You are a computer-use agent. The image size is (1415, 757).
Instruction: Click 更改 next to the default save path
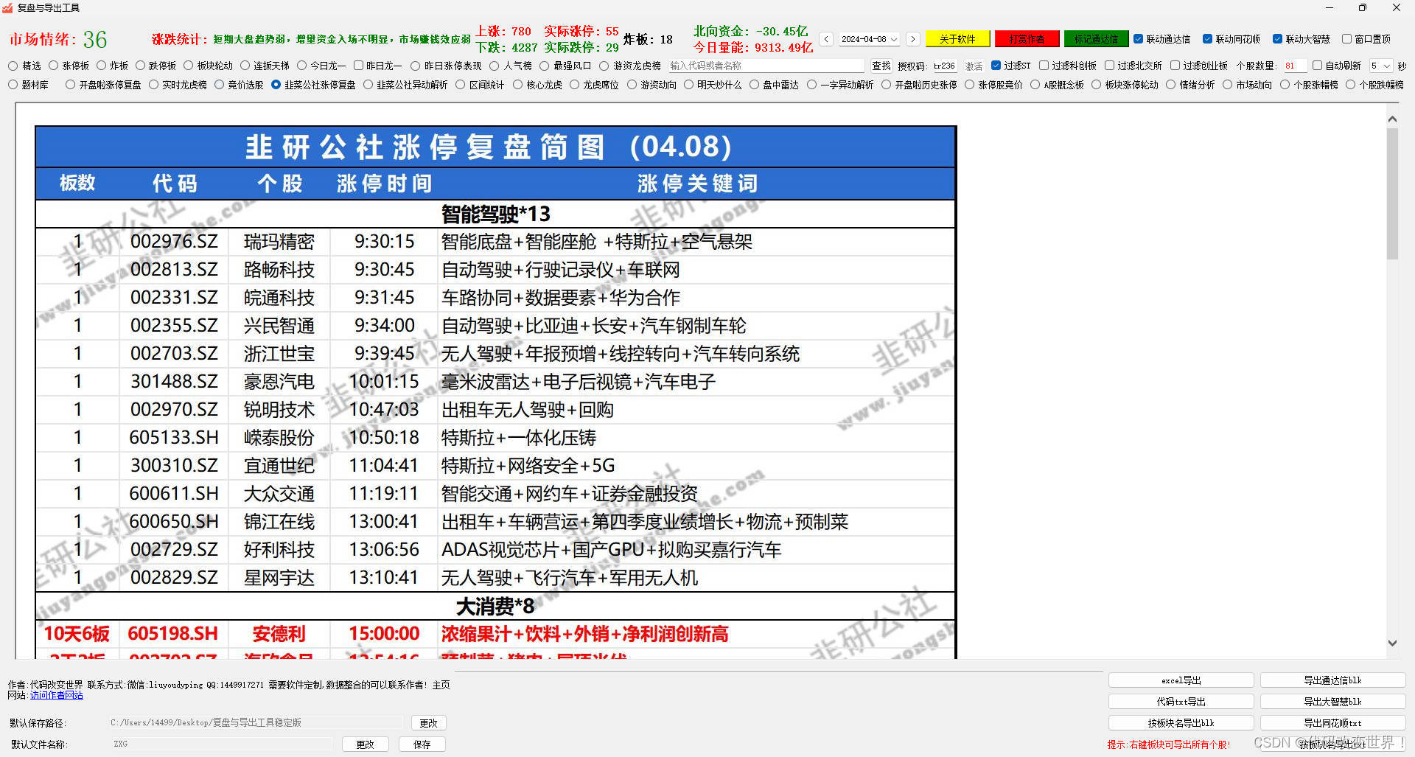point(428,723)
